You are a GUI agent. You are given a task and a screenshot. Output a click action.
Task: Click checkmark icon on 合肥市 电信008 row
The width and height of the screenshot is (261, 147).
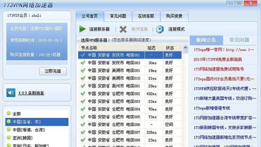point(83,140)
